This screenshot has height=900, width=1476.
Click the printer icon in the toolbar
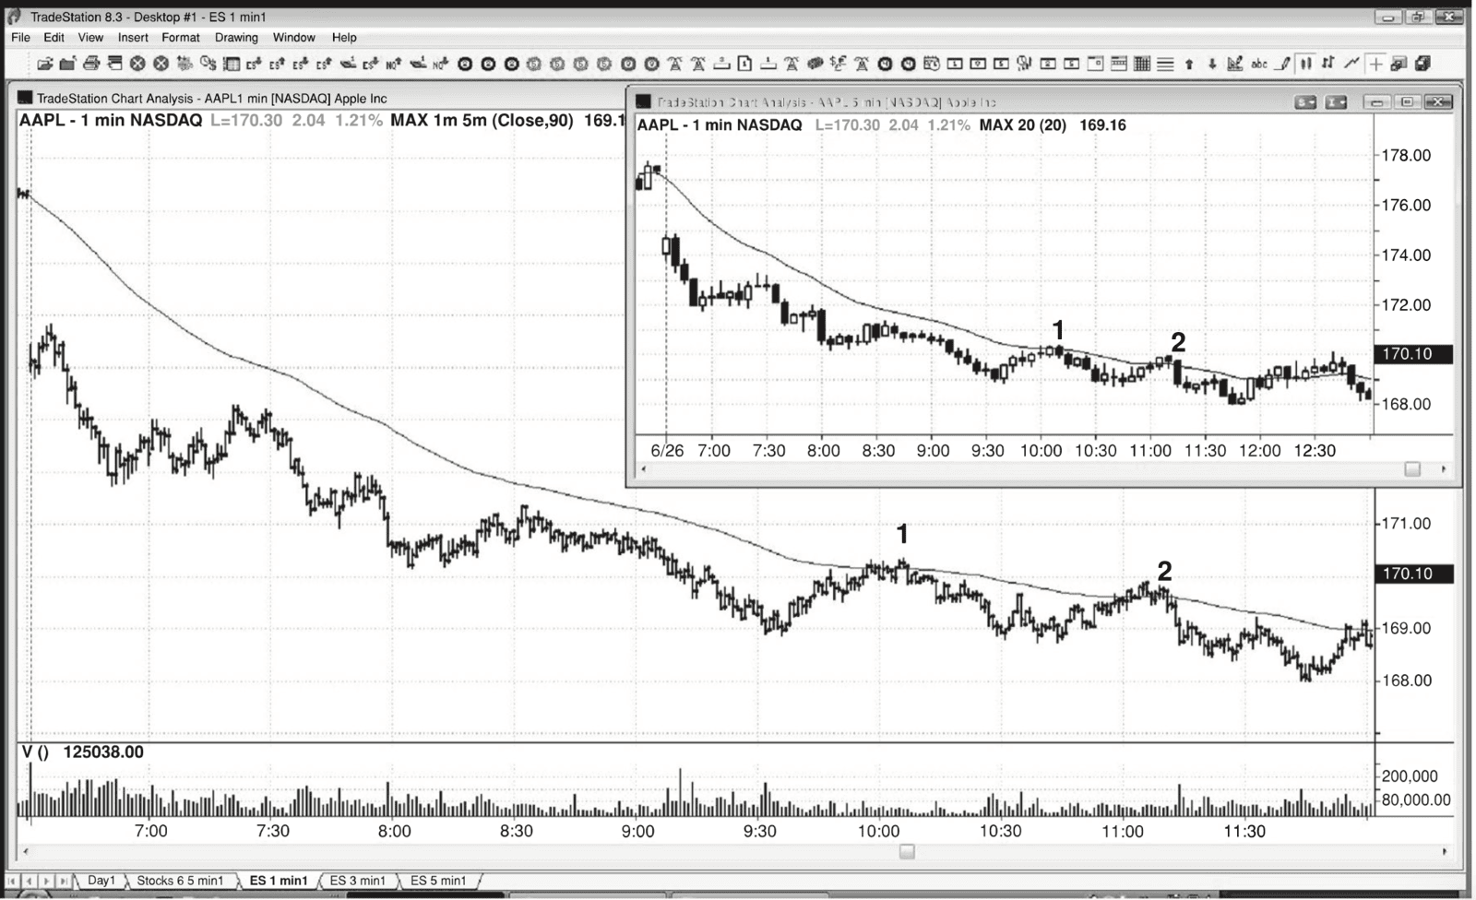tap(91, 64)
